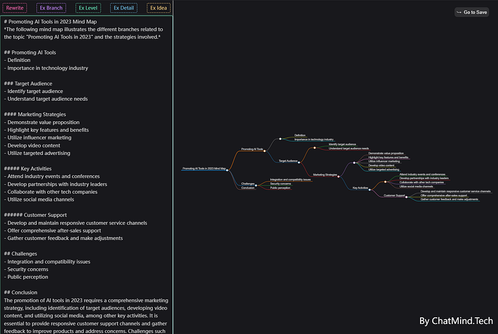Select the 'Definition' leaf node
The width and height of the screenshot is (498, 334).
(299, 135)
